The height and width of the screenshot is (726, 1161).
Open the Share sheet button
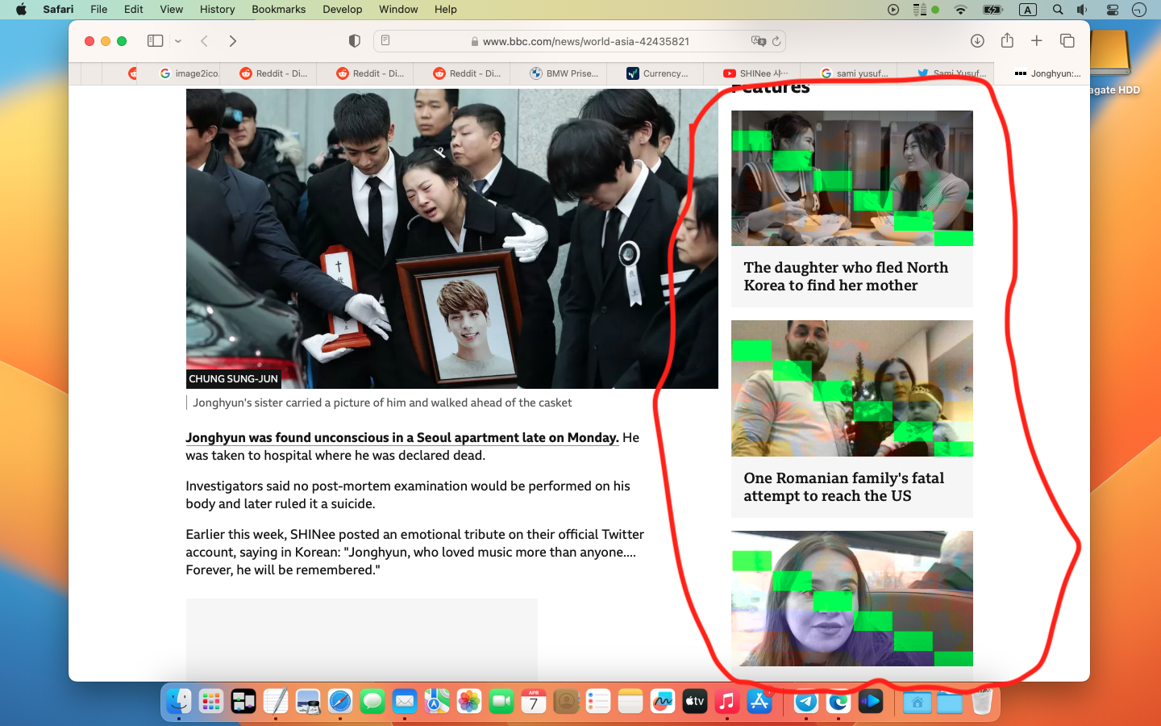tap(1007, 40)
